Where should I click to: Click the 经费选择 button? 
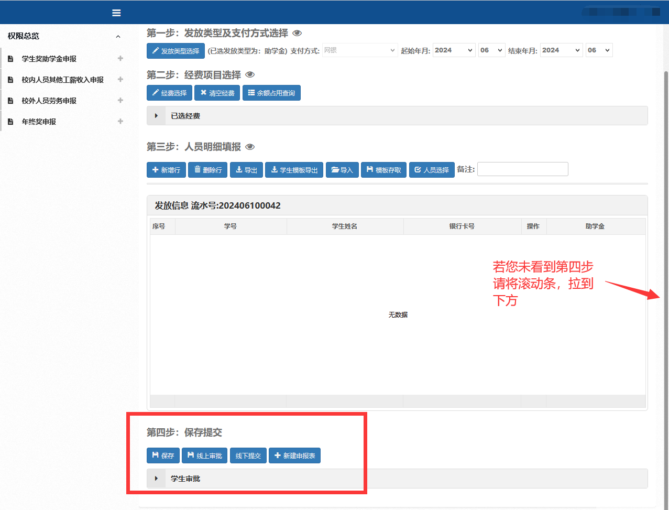169,93
